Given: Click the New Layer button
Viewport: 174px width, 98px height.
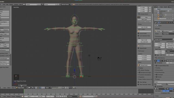Looking at the screenshot, I should [144, 19].
